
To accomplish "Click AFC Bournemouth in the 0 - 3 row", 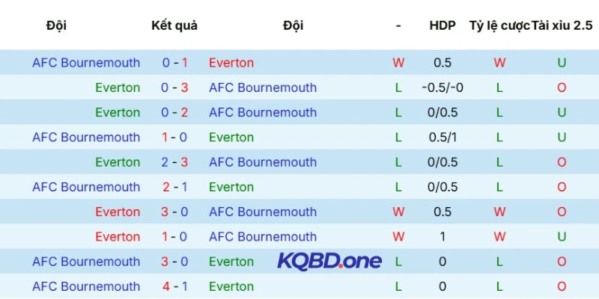I will coord(263,87).
